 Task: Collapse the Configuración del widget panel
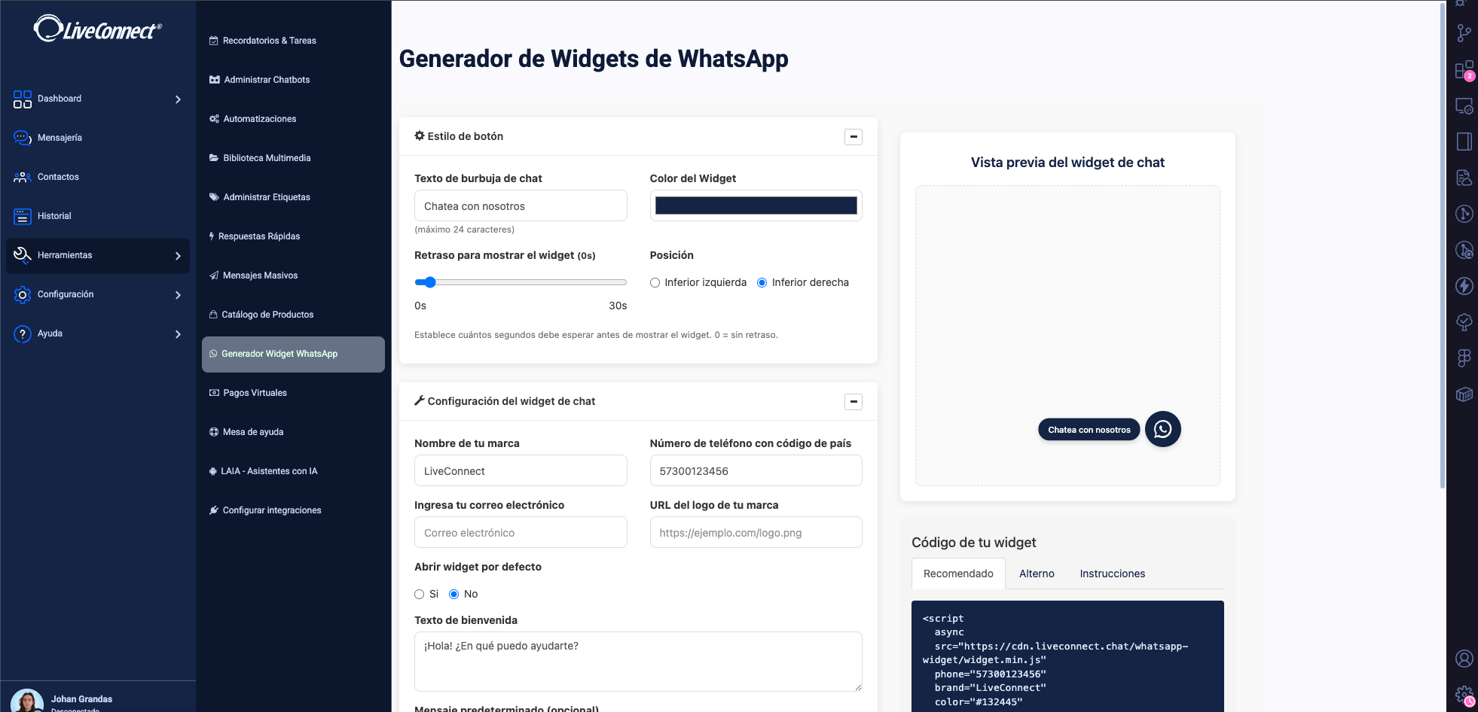point(854,402)
